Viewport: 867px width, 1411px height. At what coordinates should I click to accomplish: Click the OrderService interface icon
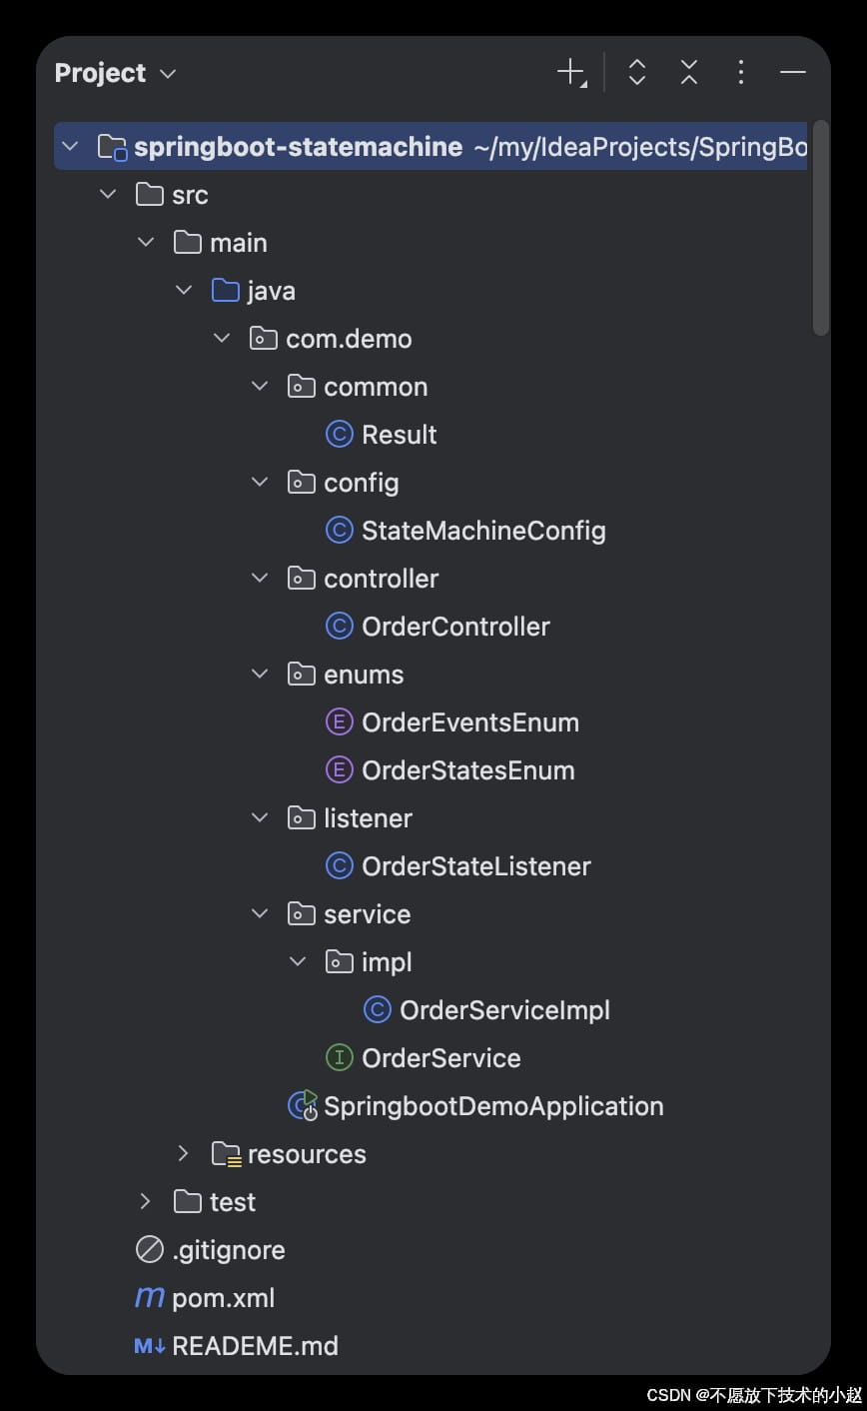340,1058
